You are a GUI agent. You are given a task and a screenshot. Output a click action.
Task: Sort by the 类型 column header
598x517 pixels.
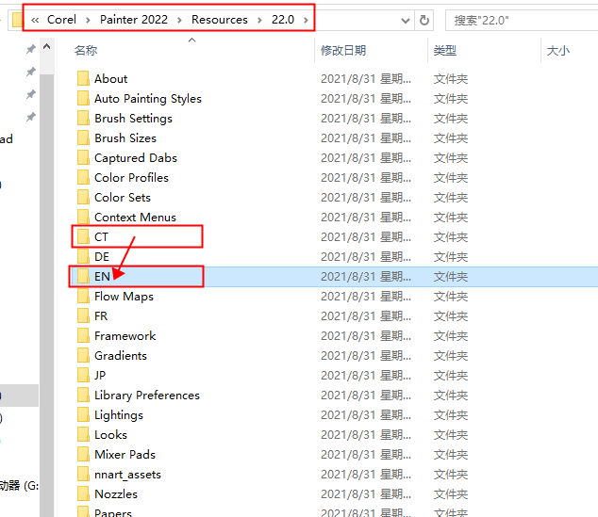[444, 50]
